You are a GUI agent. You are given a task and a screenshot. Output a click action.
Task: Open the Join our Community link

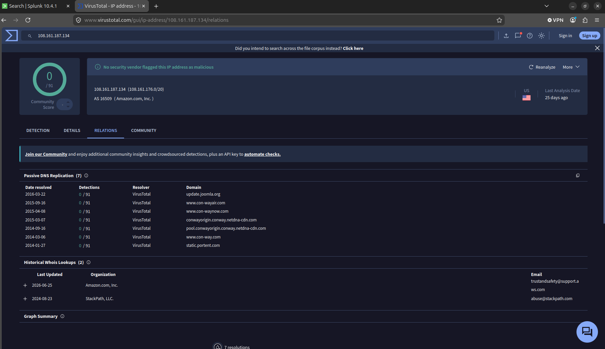point(46,154)
